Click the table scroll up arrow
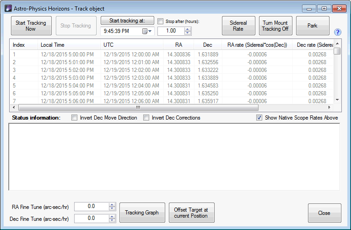This screenshot has height=230, width=351. [x=337, y=44]
